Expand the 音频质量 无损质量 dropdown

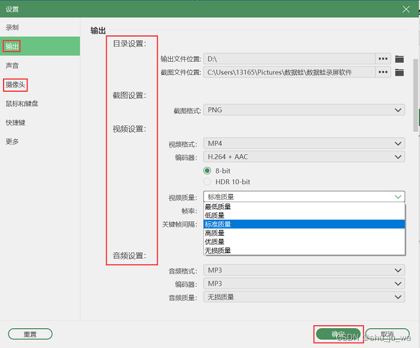pyautogui.click(x=304, y=297)
